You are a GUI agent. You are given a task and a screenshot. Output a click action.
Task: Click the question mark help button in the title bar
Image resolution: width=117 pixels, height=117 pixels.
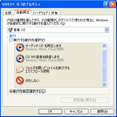[106, 4]
